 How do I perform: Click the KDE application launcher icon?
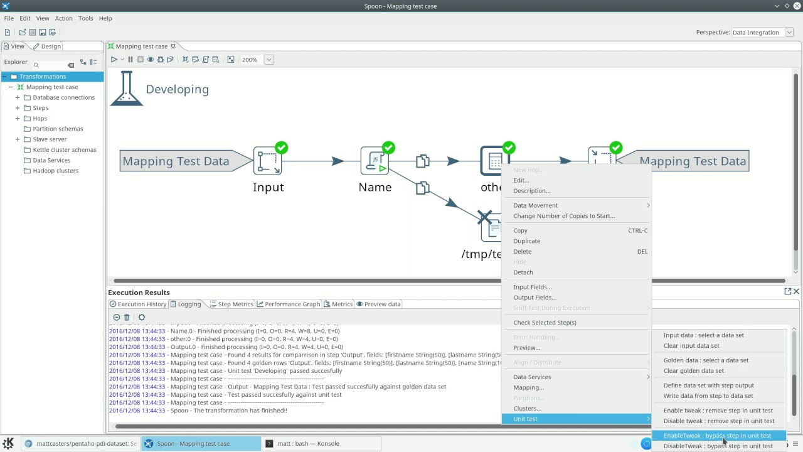pos(9,443)
